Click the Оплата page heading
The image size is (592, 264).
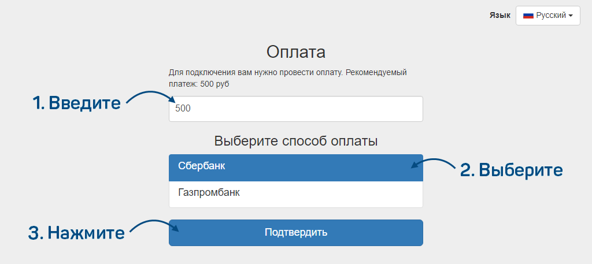click(295, 52)
